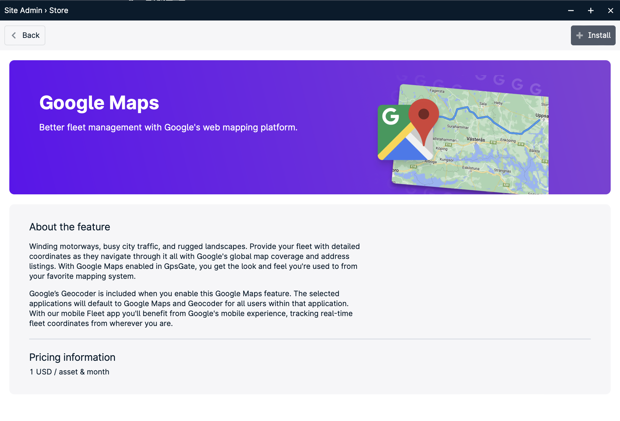Minimize the Site Admin Store window
The height and width of the screenshot is (421, 620).
(571, 11)
